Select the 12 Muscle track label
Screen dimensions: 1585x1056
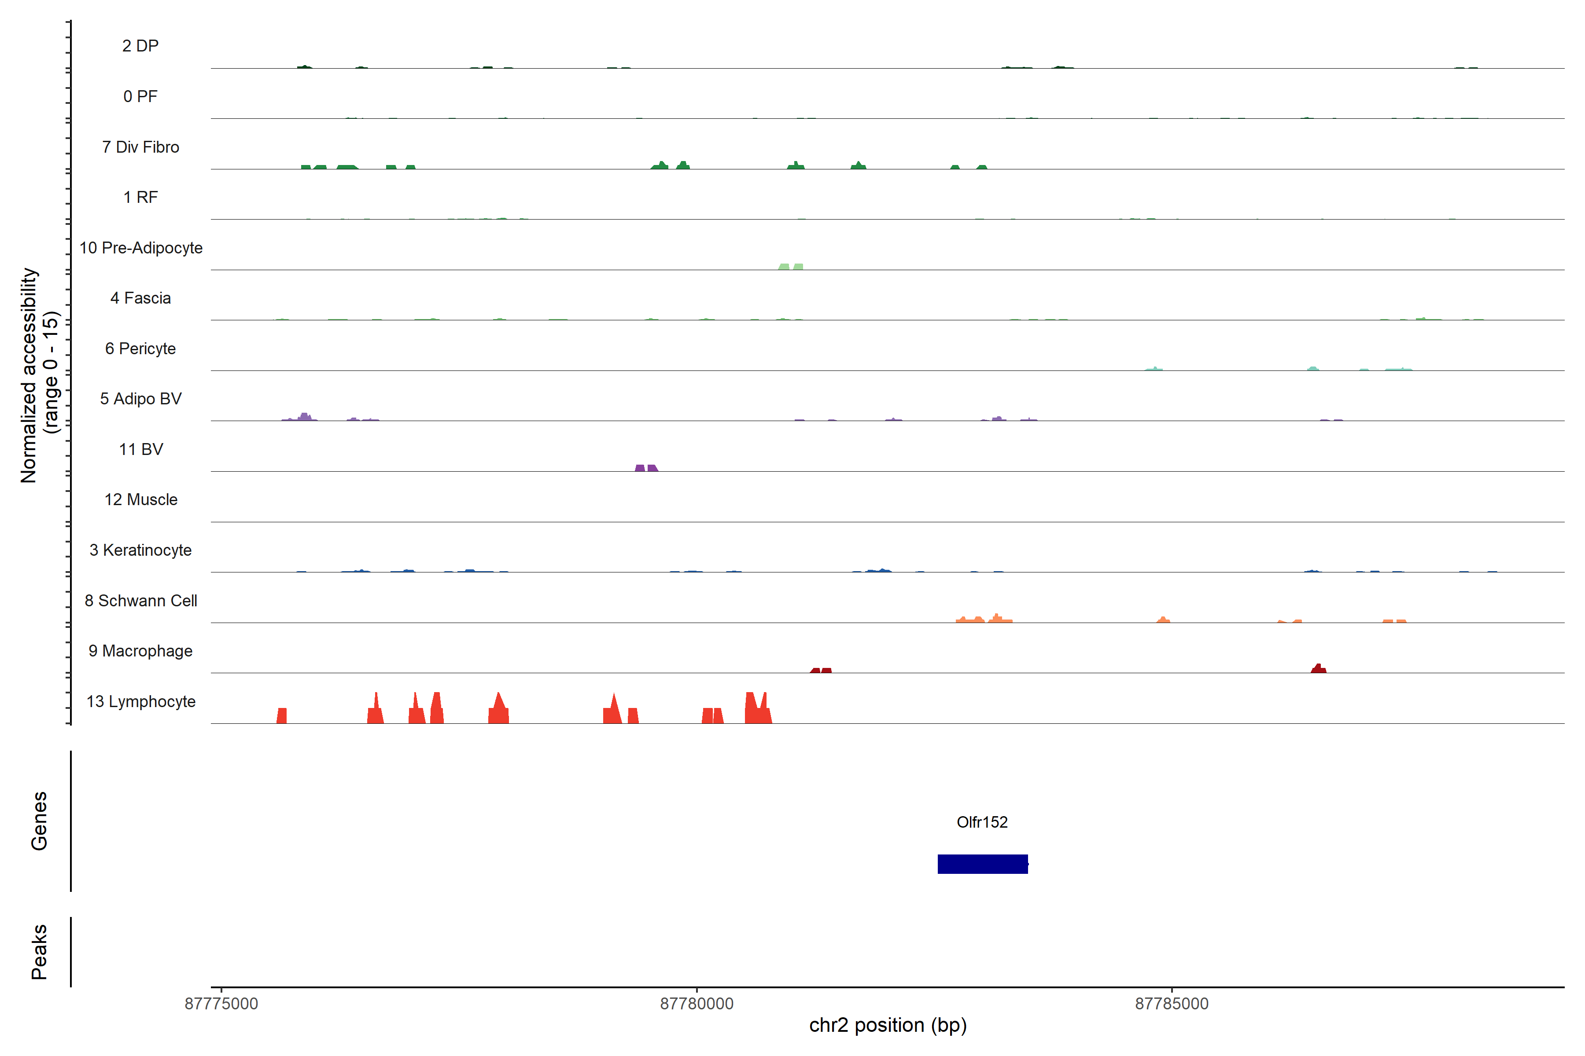pos(141,499)
